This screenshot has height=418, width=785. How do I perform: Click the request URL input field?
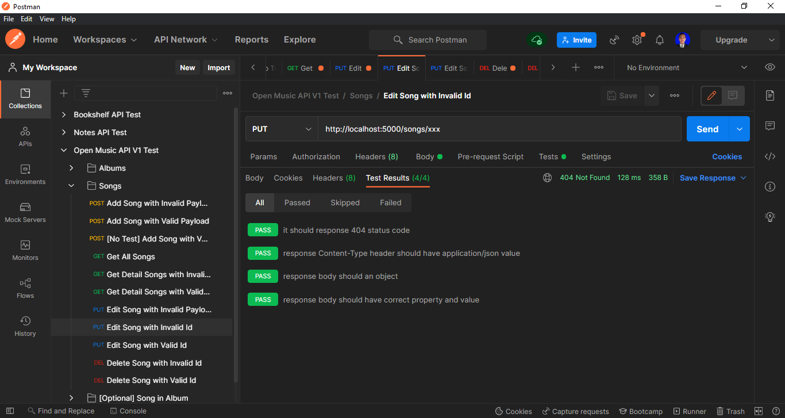point(499,129)
